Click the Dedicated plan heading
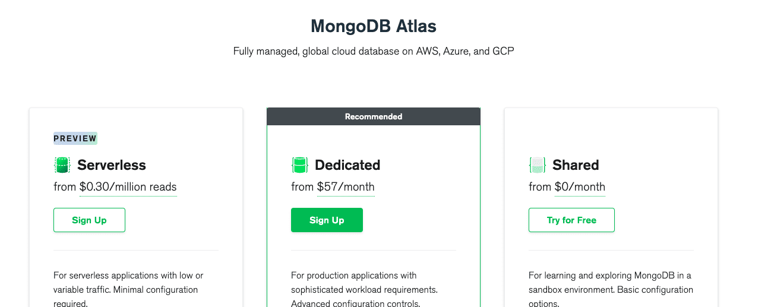Viewport: 768px width, 307px height. [x=347, y=165]
